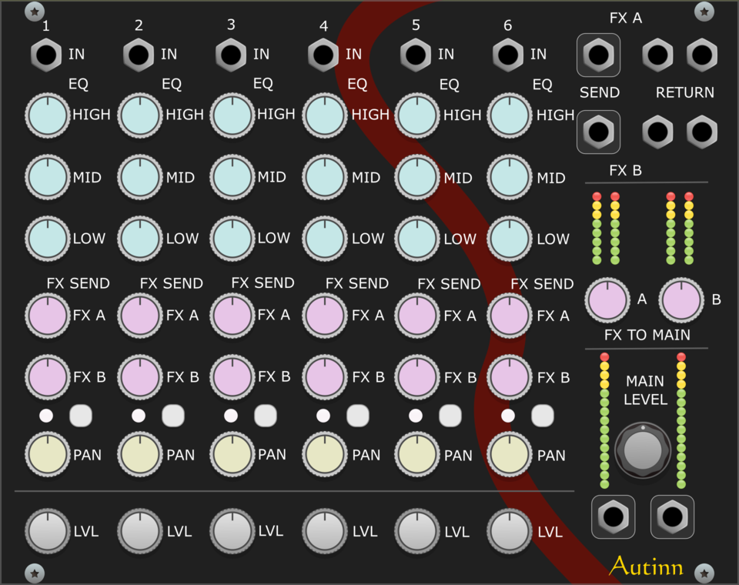Click the channel 5 FX B send knob

[417, 377]
